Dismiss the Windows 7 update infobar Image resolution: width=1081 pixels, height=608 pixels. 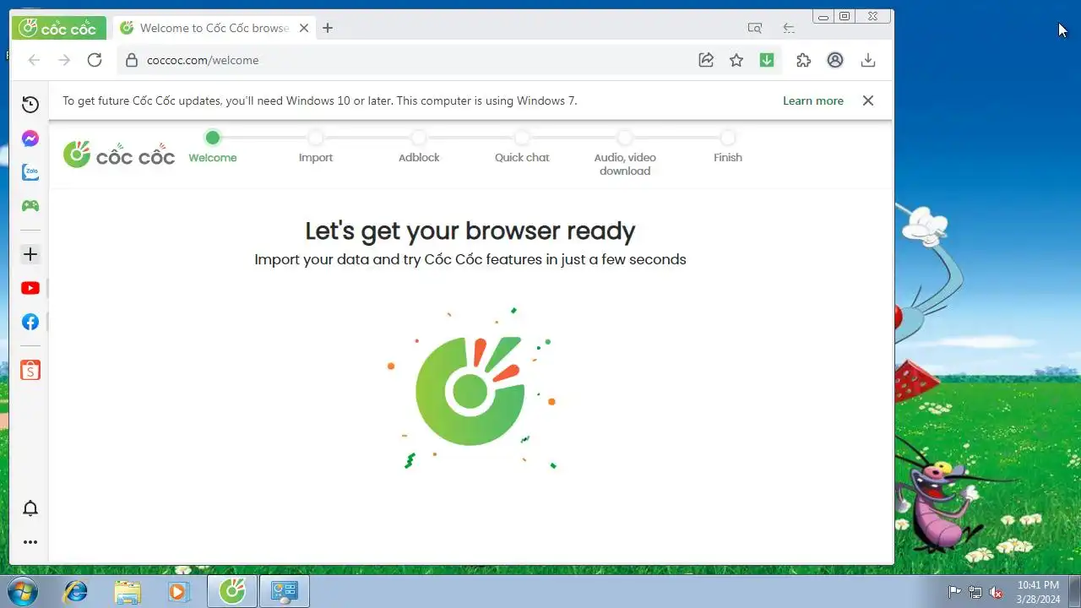click(868, 100)
